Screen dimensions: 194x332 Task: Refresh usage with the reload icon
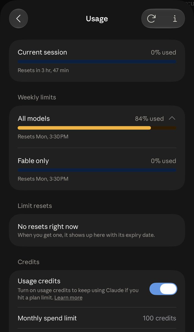(x=151, y=19)
